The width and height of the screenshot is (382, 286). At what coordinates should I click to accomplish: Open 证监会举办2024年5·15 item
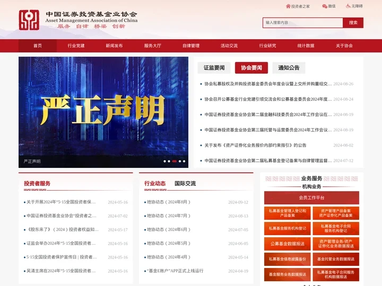(x=61, y=243)
